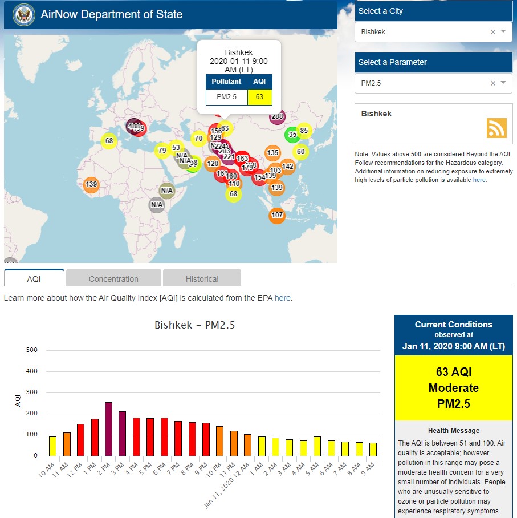This screenshot has height=518, width=517.
Task: Clear the Bishkek city selection
Action: click(x=493, y=32)
